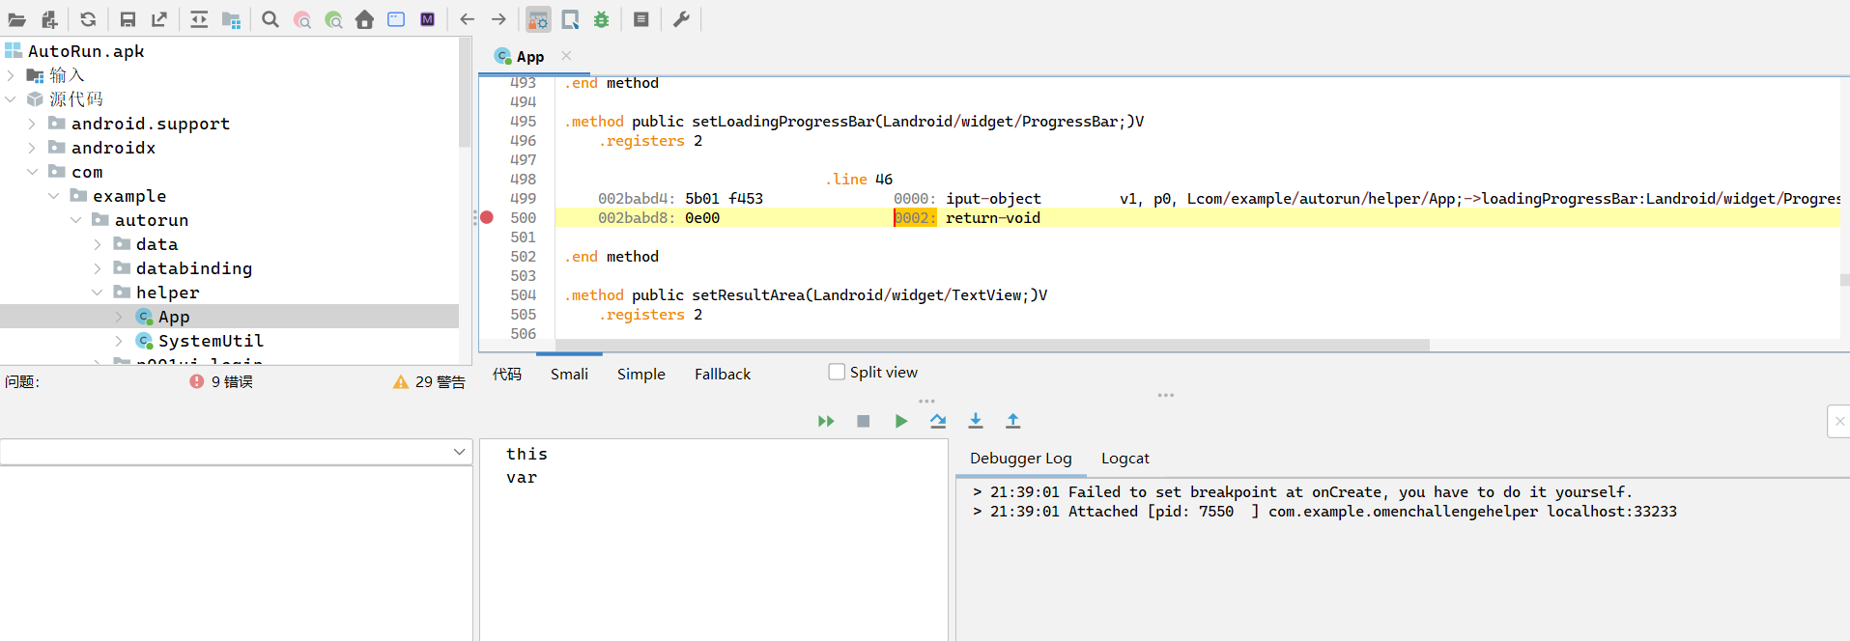
Task: Expand the data package
Action: pyautogui.click(x=97, y=244)
